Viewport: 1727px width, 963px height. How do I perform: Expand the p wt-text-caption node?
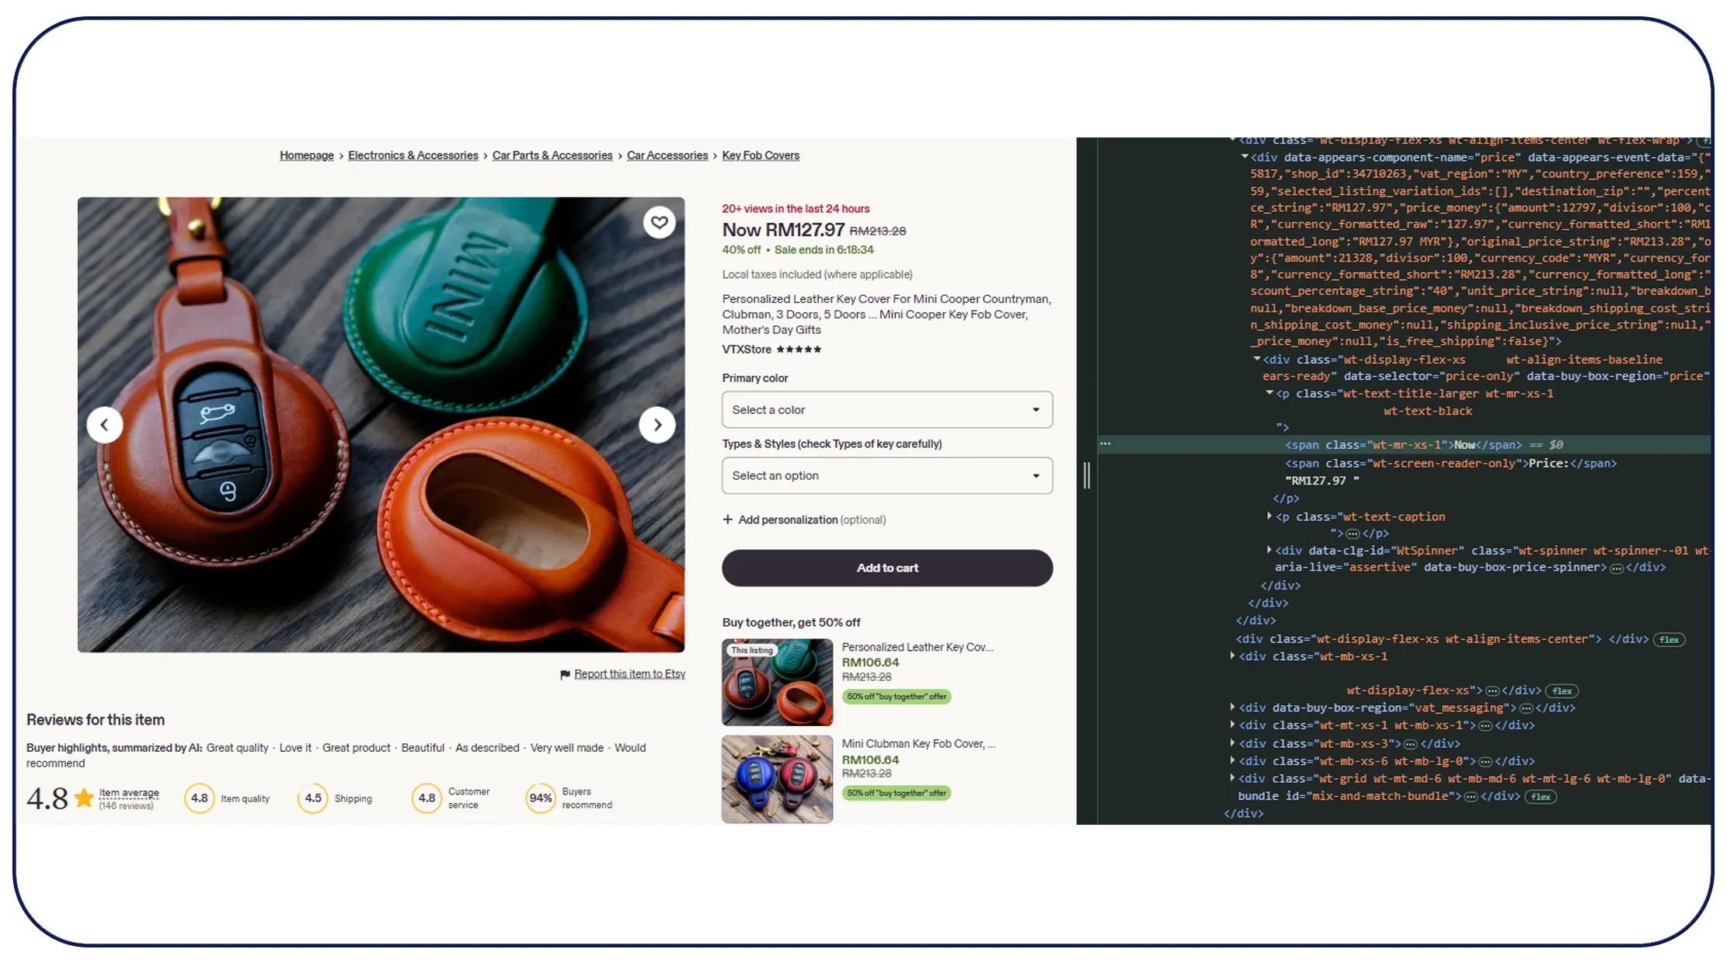point(1269,516)
